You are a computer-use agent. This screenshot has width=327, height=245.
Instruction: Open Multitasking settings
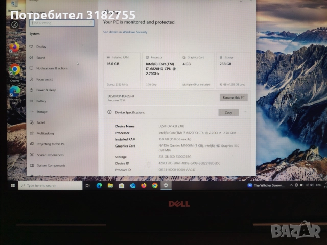tap(45, 133)
